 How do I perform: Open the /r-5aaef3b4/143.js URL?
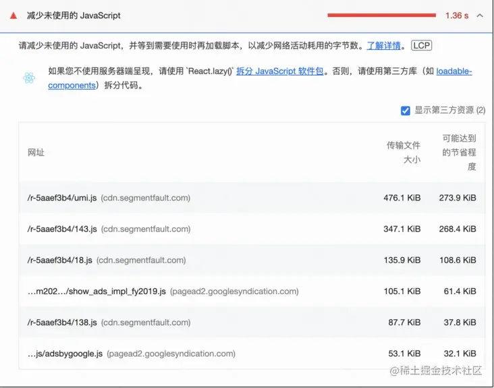[x=62, y=229]
